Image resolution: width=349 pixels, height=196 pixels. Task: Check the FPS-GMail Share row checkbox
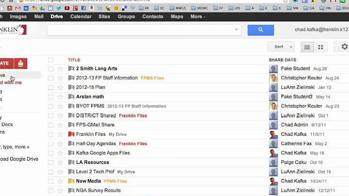pos(51,125)
